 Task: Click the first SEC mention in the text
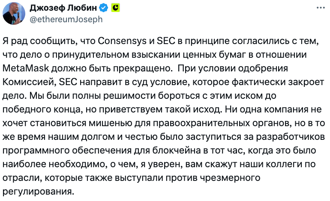(166, 41)
